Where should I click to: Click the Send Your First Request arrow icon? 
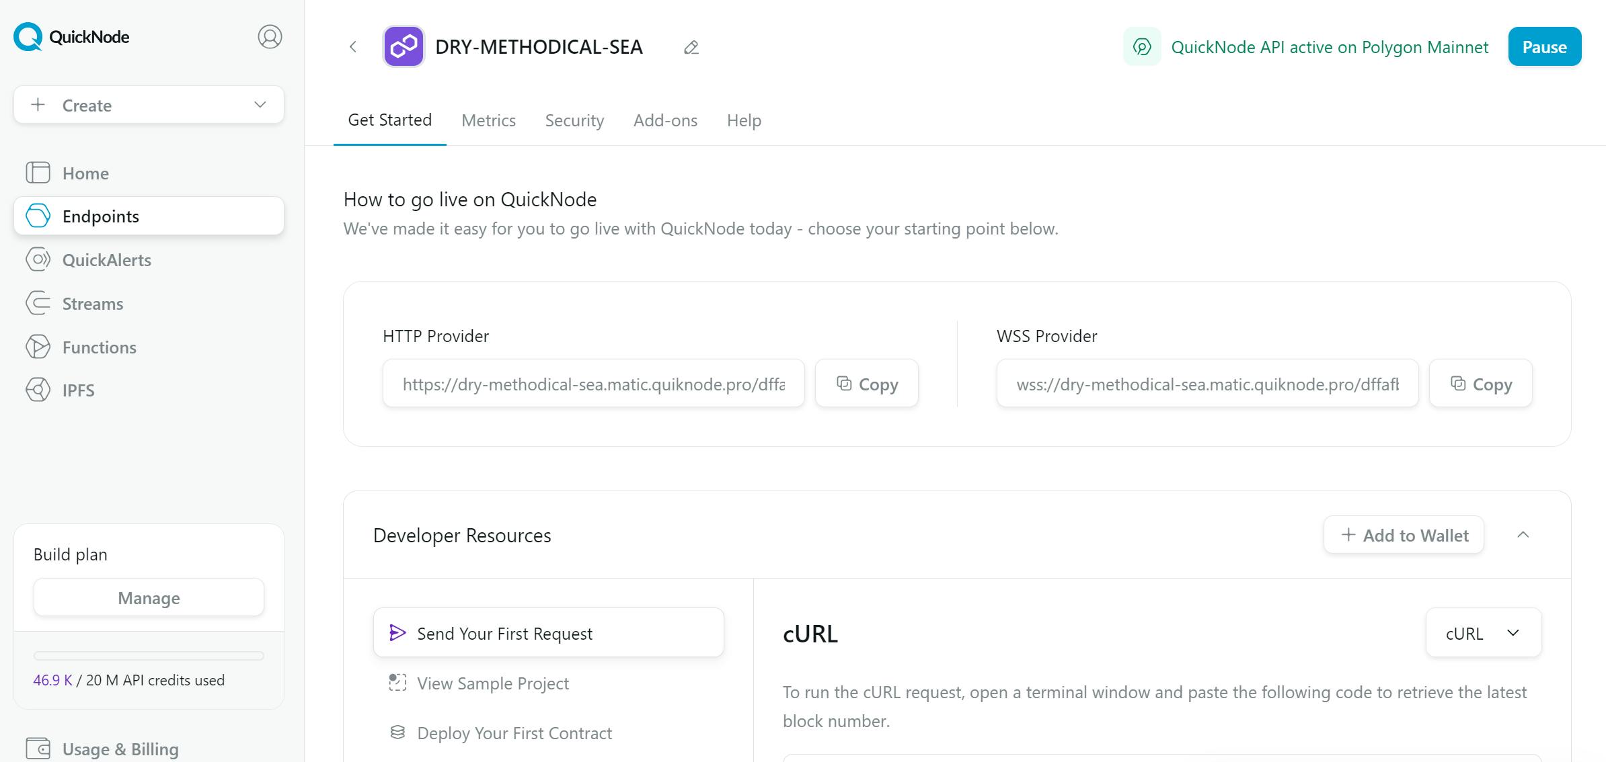pos(397,633)
